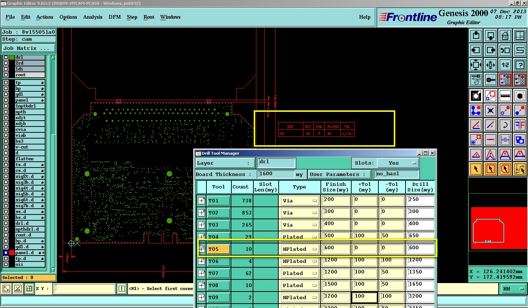Open the Type dropdown for tool T05

point(300,249)
